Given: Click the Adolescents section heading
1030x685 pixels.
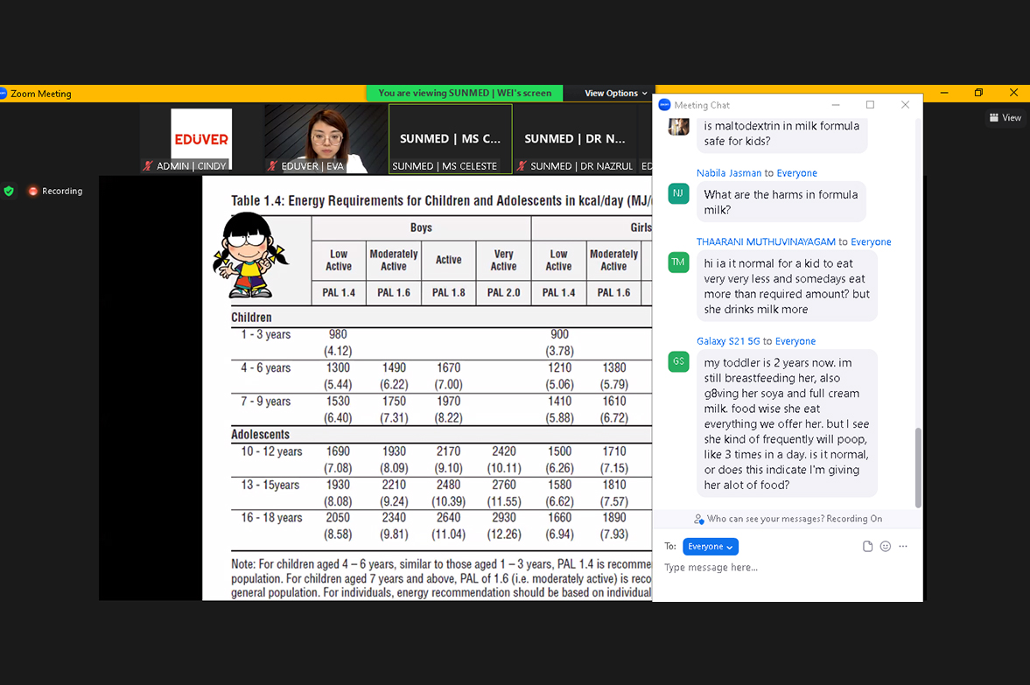Looking at the screenshot, I should (x=260, y=435).
